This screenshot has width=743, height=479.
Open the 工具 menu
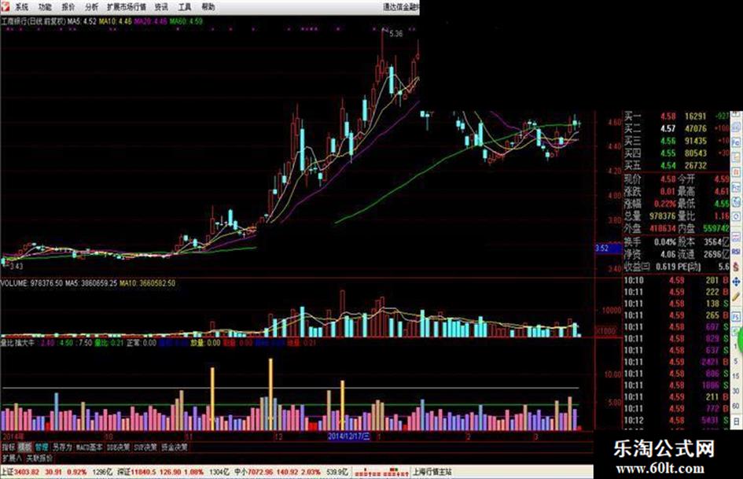[185, 6]
